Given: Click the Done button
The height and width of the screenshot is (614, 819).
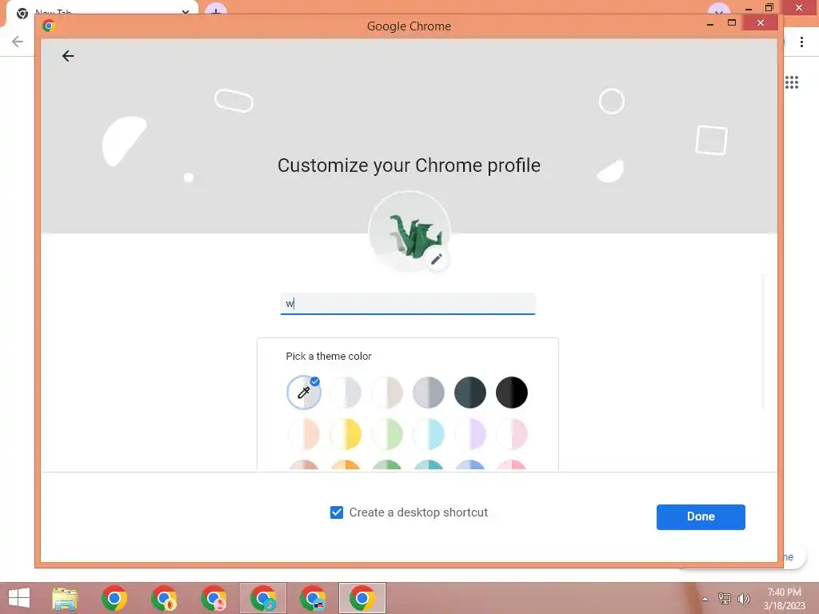Looking at the screenshot, I should tap(701, 517).
